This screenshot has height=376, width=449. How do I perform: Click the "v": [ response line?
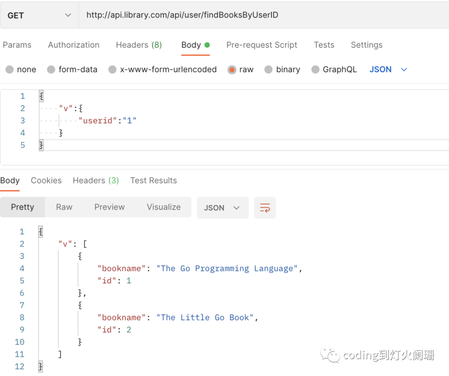coord(73,244)
